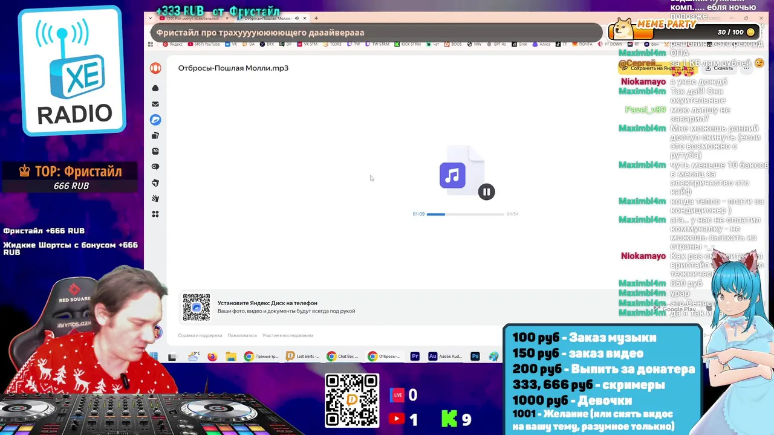Open the VK STM bookmark
Image resolution: width=774 pixels, height=435 pixels.
[x=307, y=44]
